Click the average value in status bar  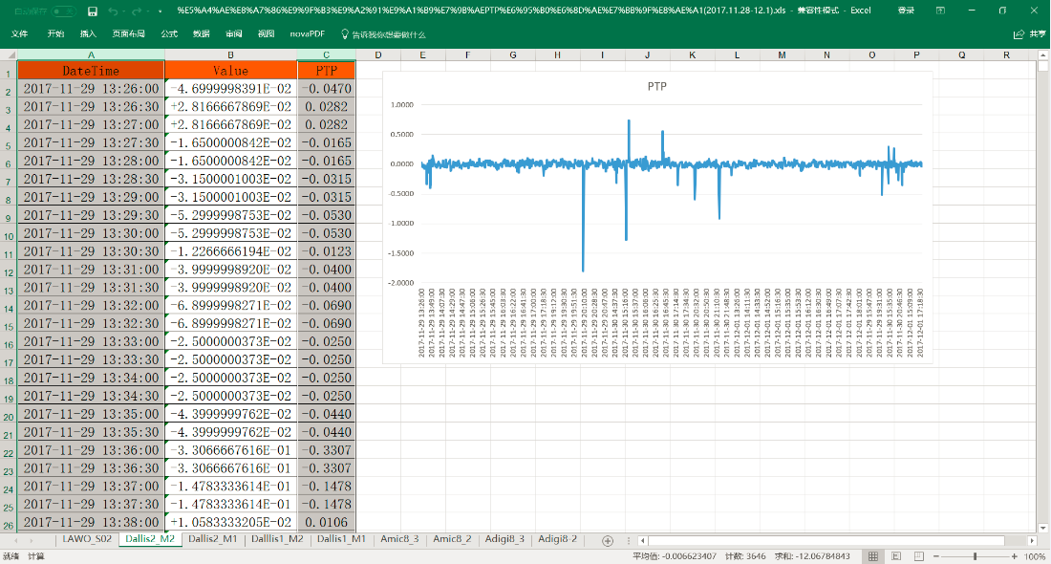click(x=675, y=556)
